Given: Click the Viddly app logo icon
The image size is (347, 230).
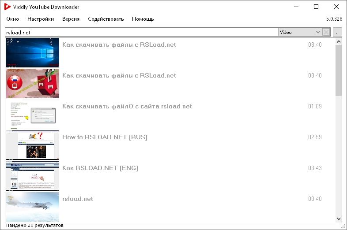Looking at the screenshot, I should tap(8, 7).
